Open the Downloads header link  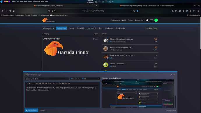click(115, 20)
